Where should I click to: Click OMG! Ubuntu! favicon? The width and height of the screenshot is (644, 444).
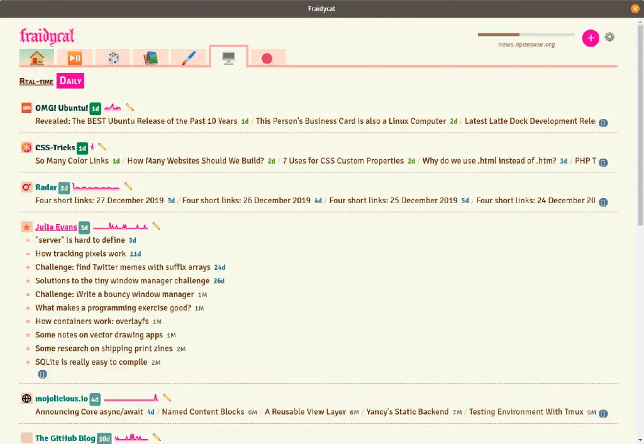[x=26, y=108]
